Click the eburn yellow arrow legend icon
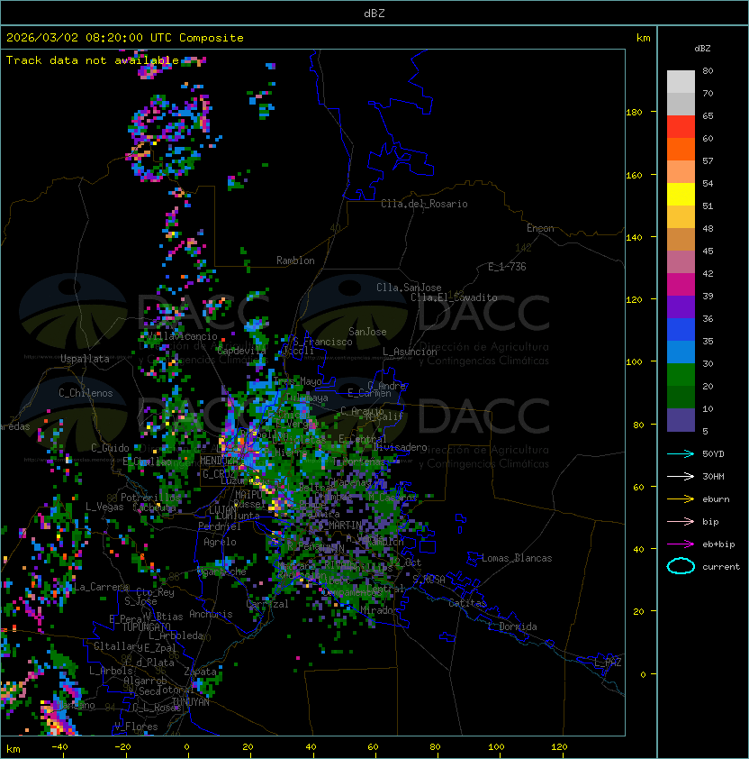Image resolution: width=749 pixels, height=759 pixels. pos(681,499)
